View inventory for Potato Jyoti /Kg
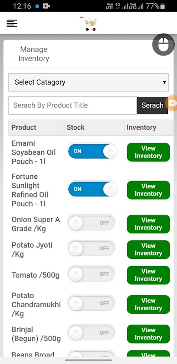 tap(148, 249)
